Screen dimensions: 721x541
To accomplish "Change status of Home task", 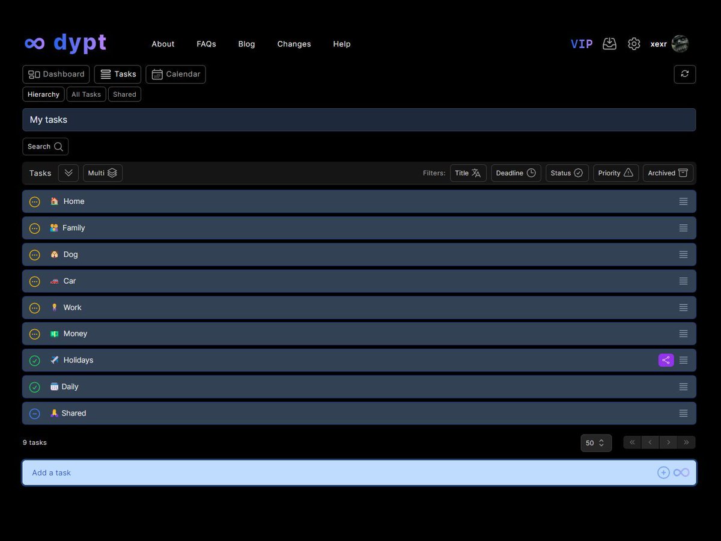I will [x=35, y=202].
